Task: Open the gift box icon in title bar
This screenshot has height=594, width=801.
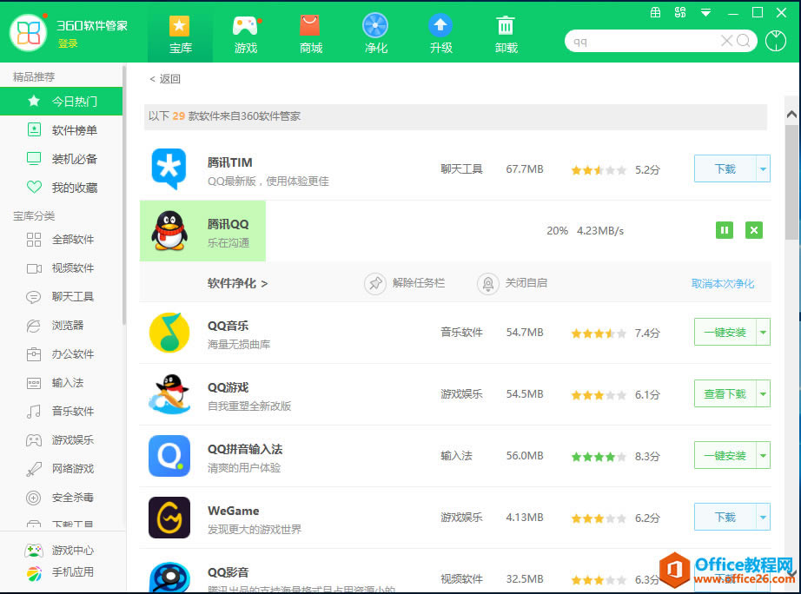Action: tap(655, 13)
